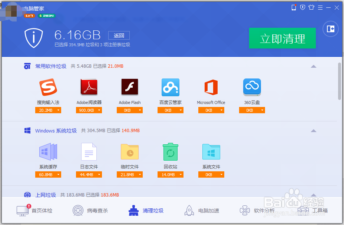The image size is (344, 225).
Task: Collapse the 常用软件垃圾 section
Action: [x=314, y=66]
